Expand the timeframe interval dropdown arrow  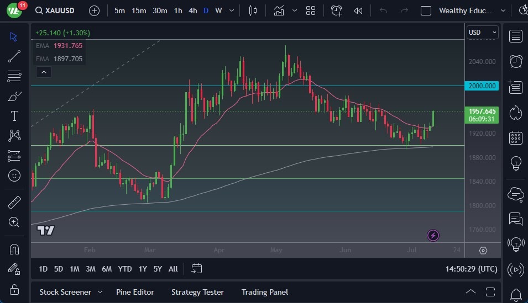[x=231, y=10]
